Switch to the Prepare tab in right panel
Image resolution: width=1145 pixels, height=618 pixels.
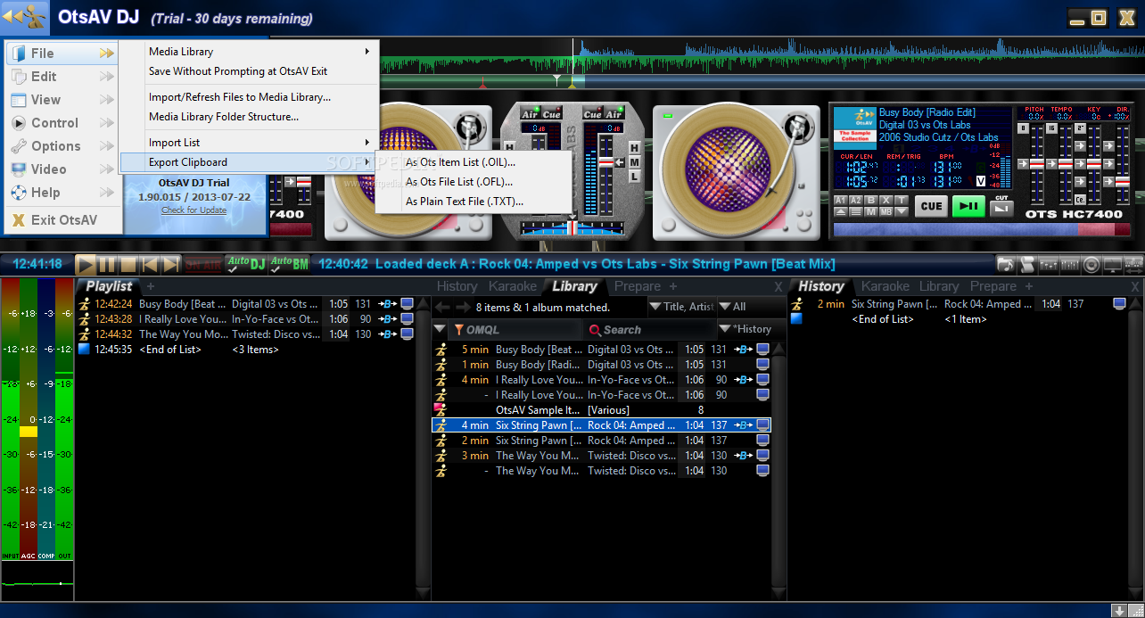coord(993,286)
